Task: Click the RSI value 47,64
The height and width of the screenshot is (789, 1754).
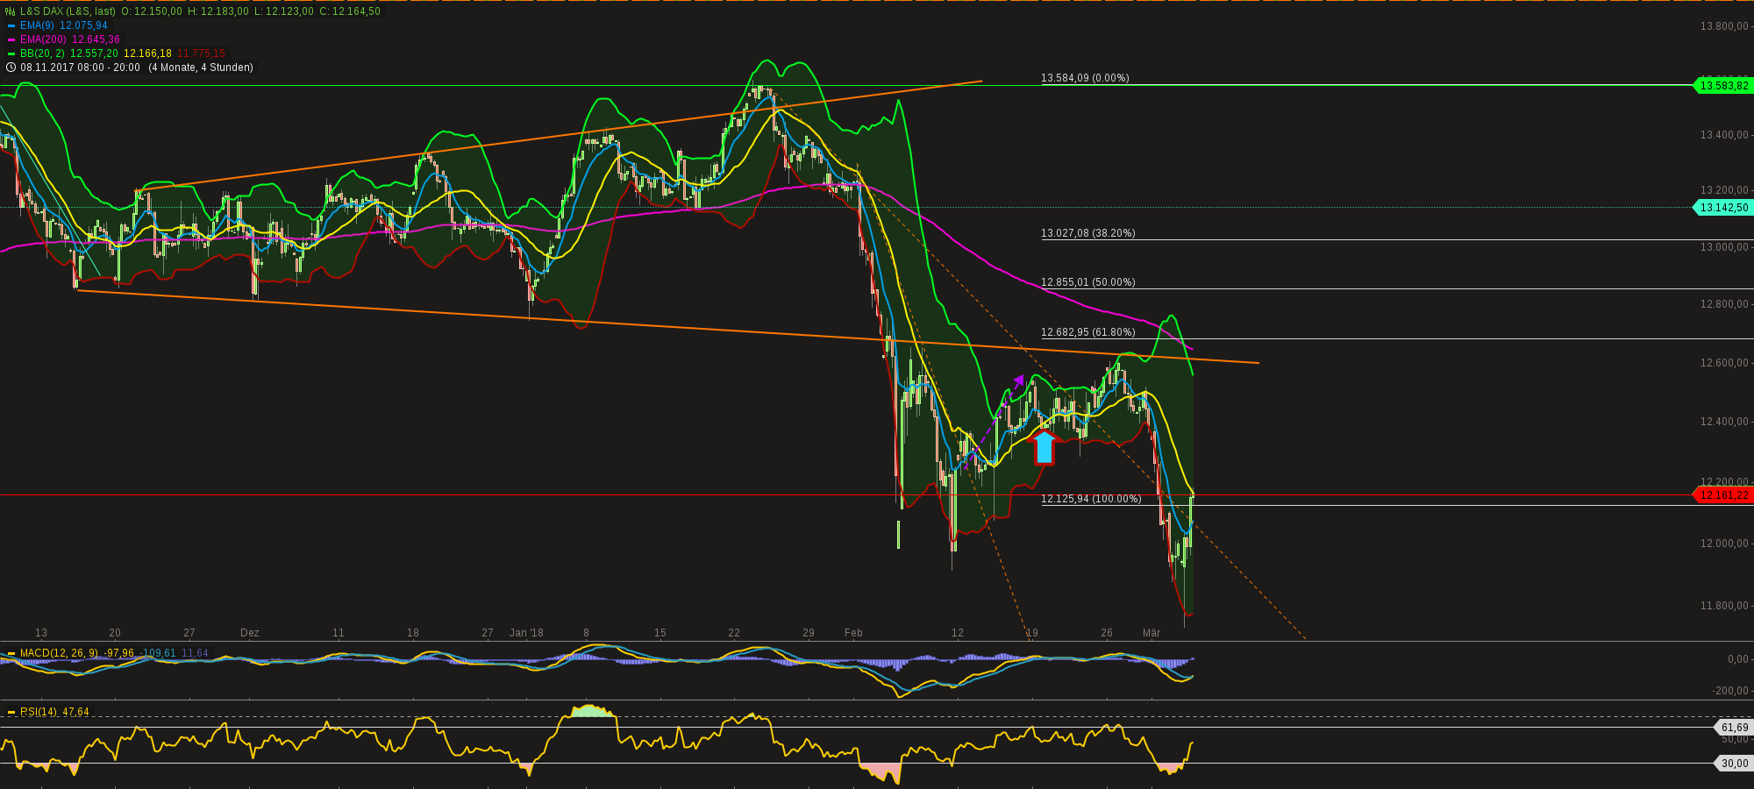Action: pos(75,712)
